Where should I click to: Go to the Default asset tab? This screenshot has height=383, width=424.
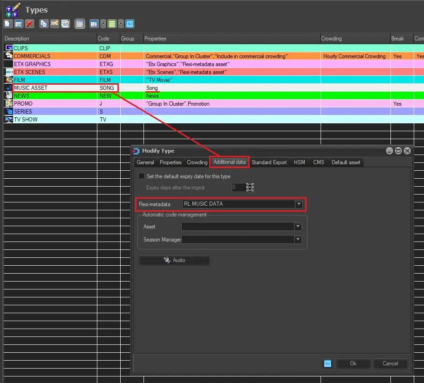[x=346, y=162]
